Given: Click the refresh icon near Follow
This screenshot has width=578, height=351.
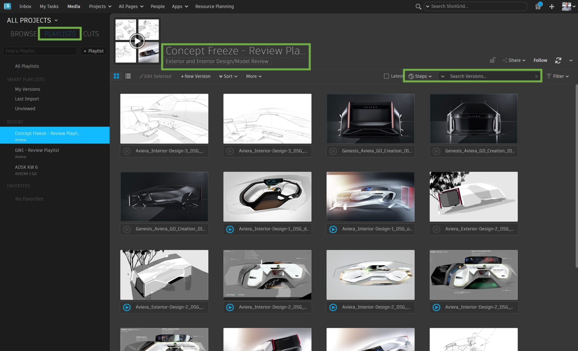Looking at the screenshot, I should 558,60.
